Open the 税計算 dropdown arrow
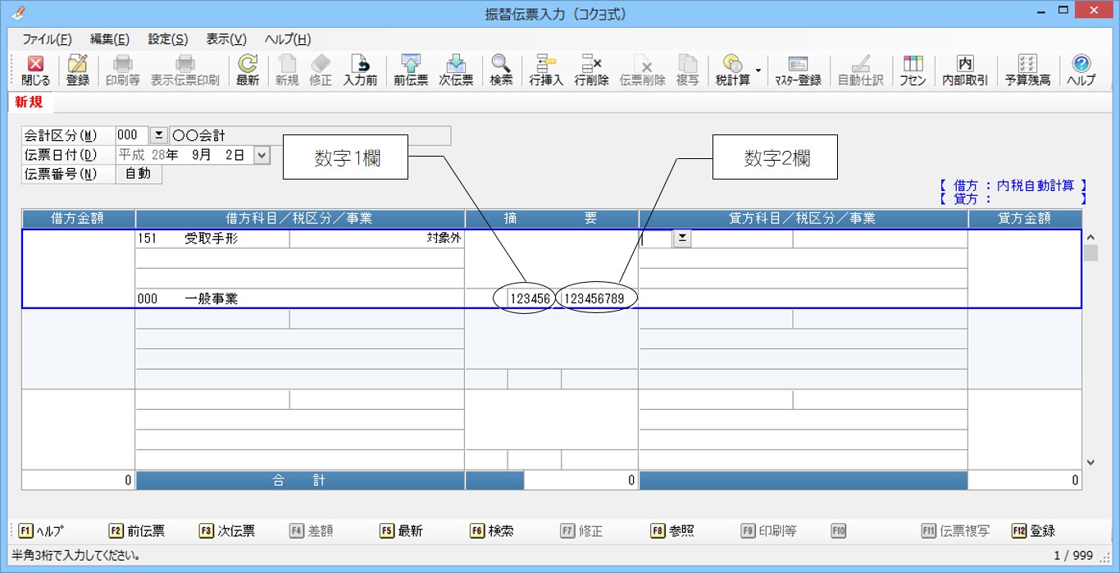This screenshot has height=573, width=1120. click(x=758, y=70)
